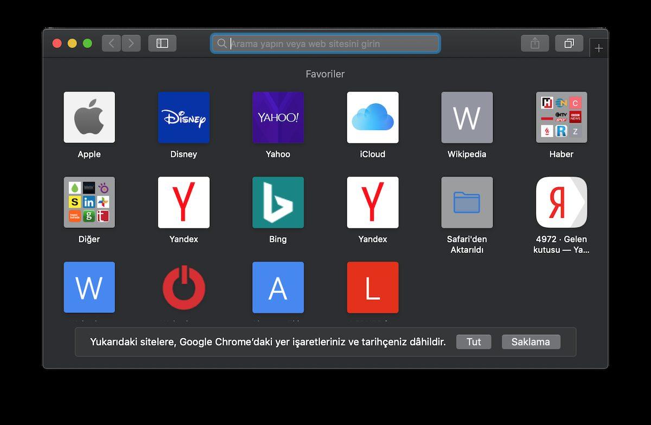This screenshot has width=651, height=425.
Task: Open the Disney favorite site
Action: (x=183, y=117)
